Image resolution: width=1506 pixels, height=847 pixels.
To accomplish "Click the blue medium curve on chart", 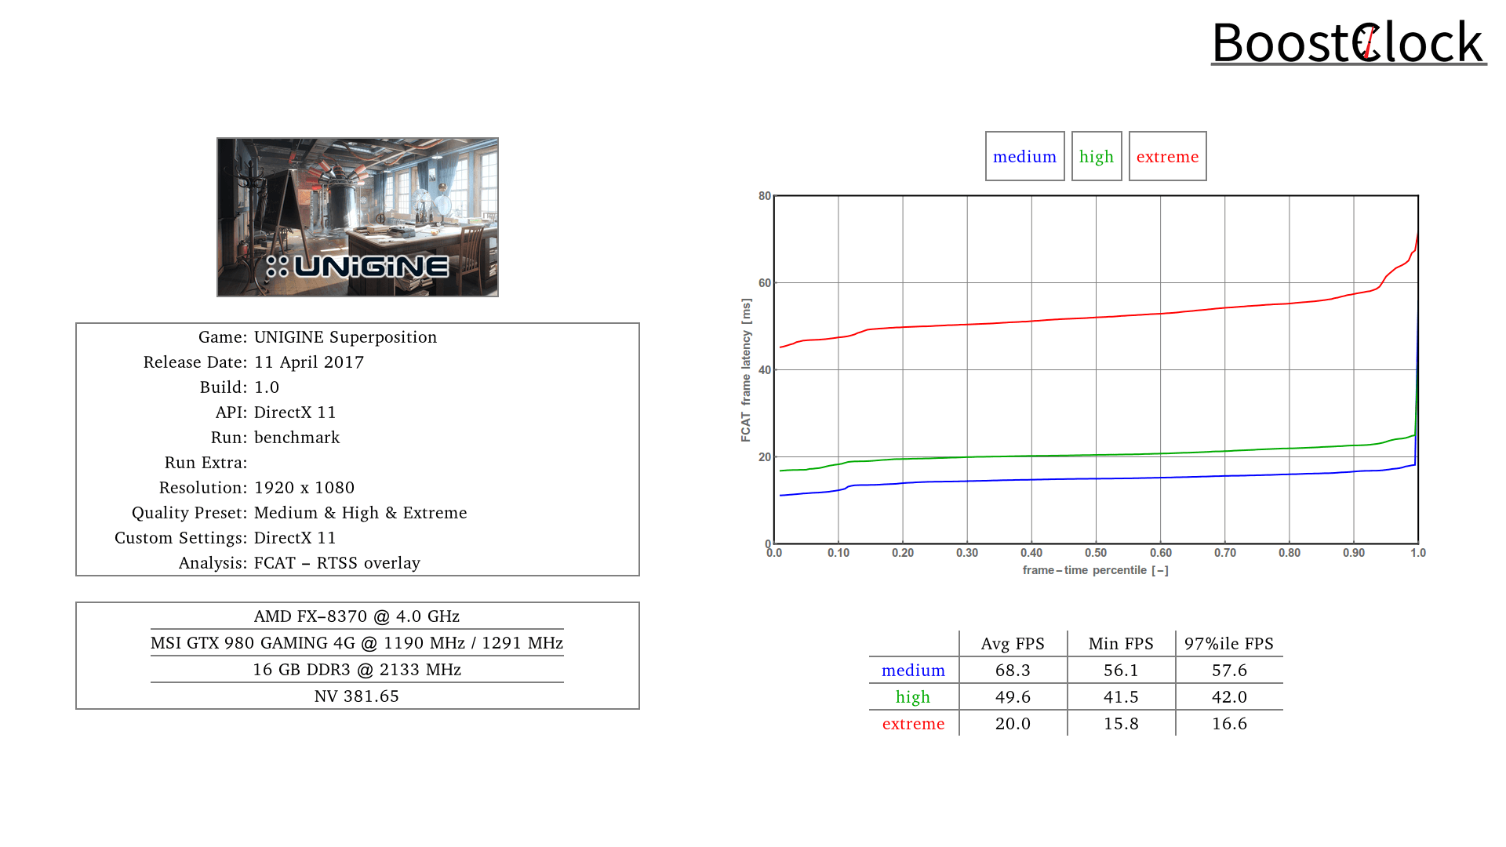I will tap(1096, 478).
